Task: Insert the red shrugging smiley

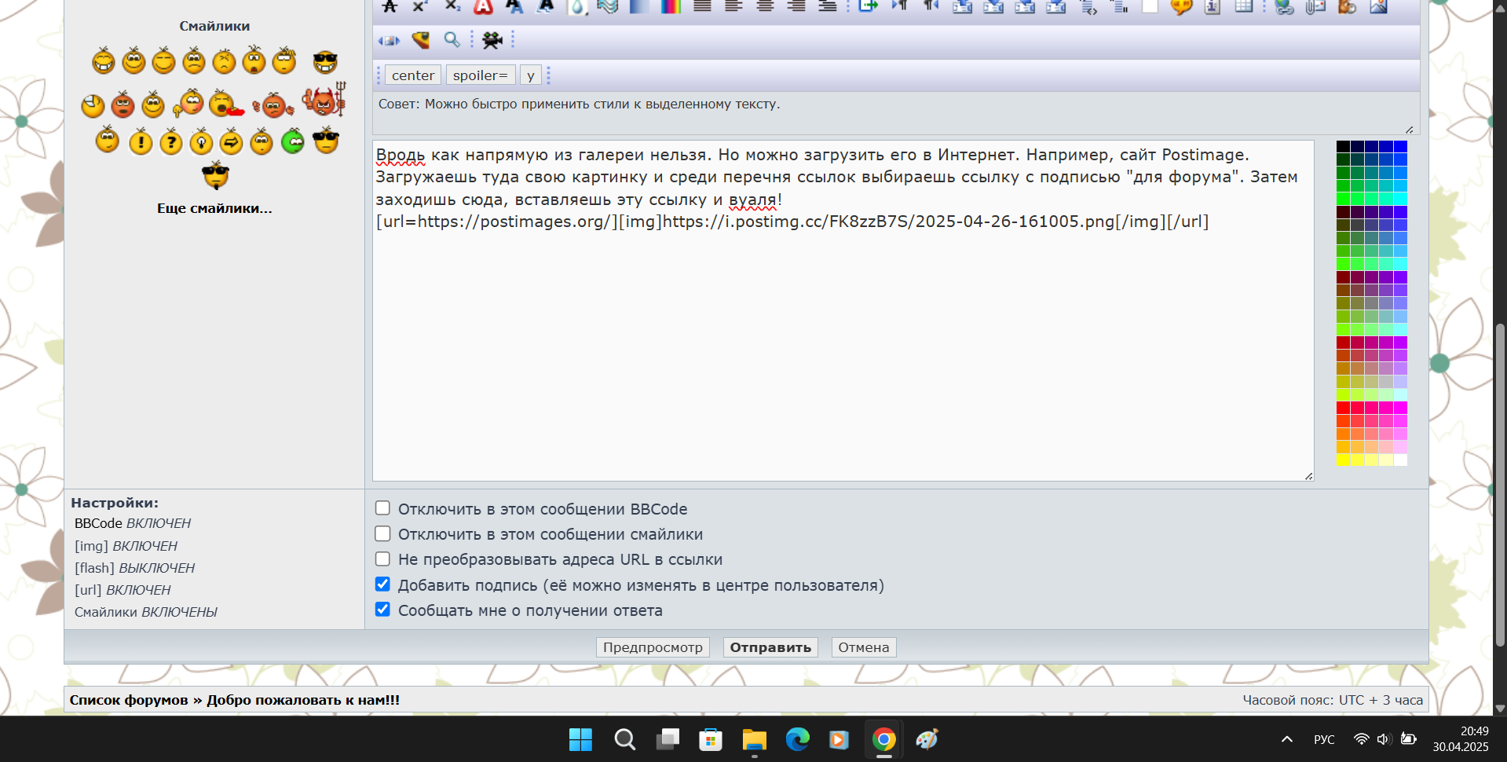Action: [x=273, y=105]
